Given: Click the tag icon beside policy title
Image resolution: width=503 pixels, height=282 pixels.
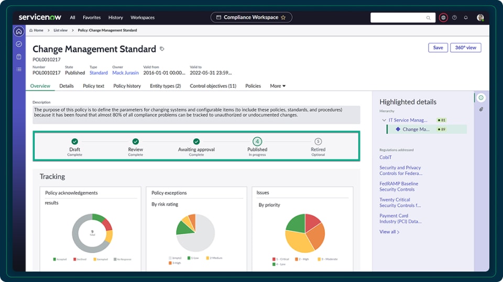Looking at the screenshot, I should (x=162, y=49).
